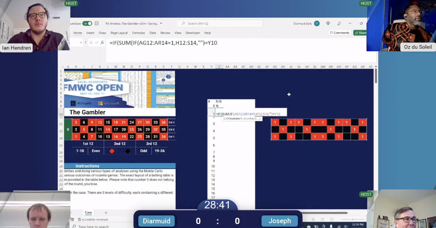The image size is (436, 228).
Task: Open the Developer ribbon tab
Action: 193,33
